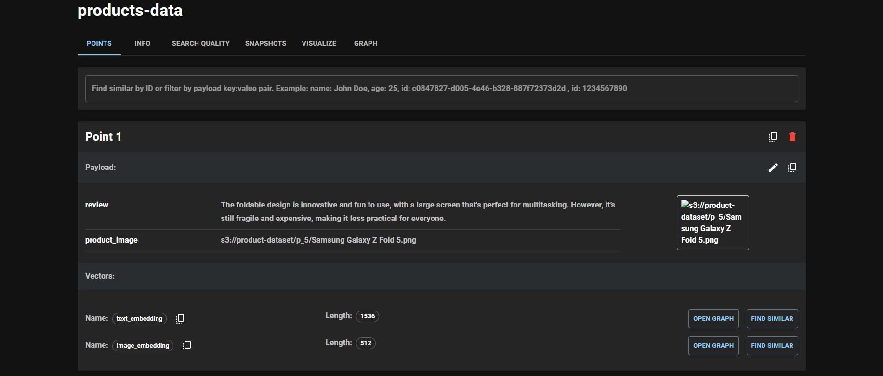Image resolution: width=883 pixels, height=376 pixels.
Task: Switch to the Points tab
Action: 99,43
